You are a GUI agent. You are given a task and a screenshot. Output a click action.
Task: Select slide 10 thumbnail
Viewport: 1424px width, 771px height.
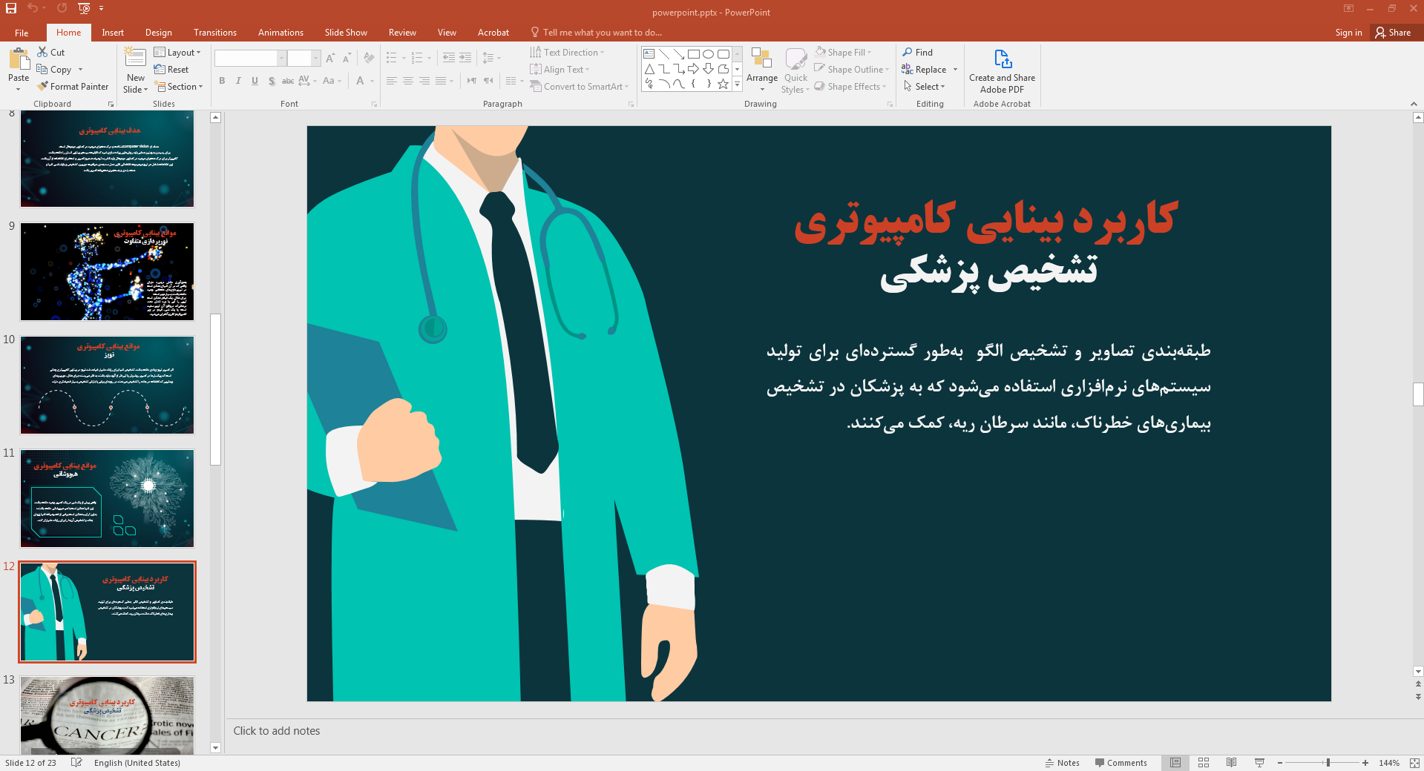(107, 385)
